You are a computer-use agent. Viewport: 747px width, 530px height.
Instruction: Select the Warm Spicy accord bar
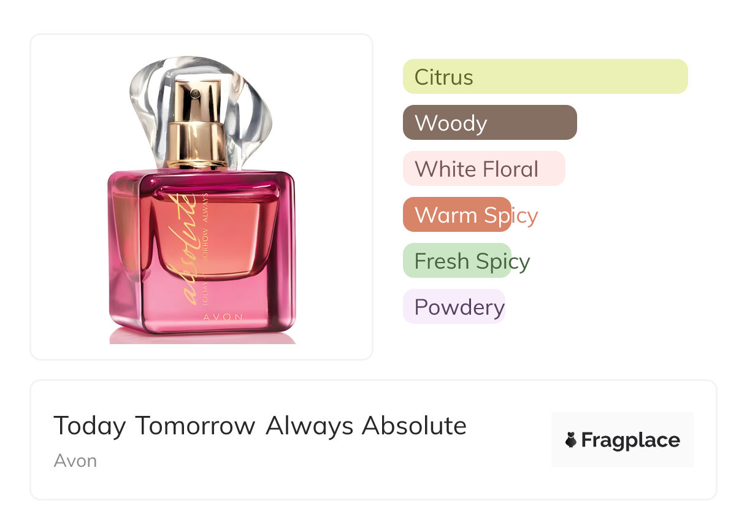tap(457, 215)
